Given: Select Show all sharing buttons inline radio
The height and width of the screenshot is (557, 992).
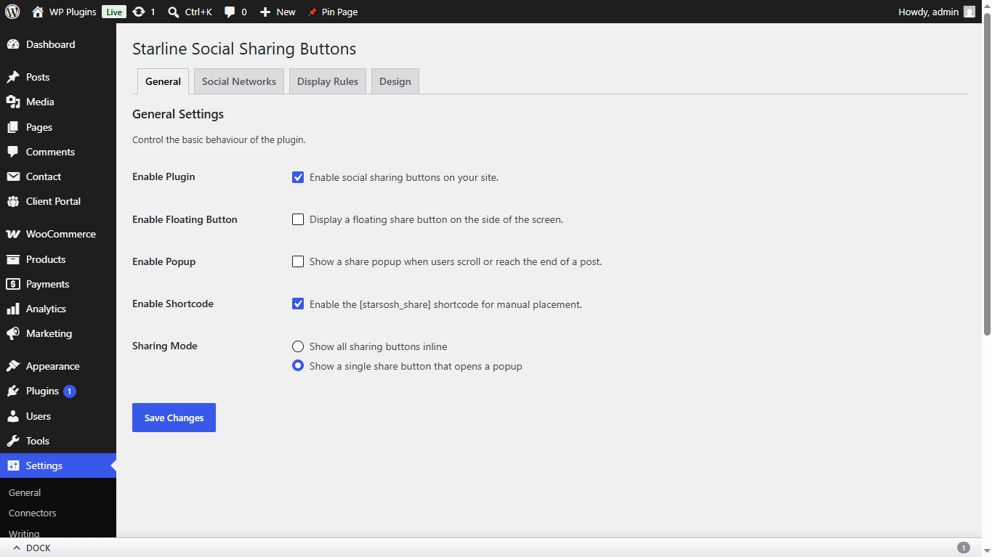Looking at the screenshot, I should 298,346.
